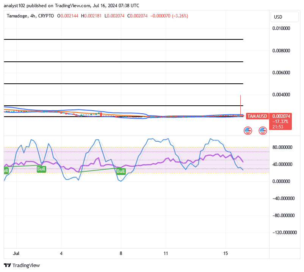The image size is (304, 272).
Task: Click the 0.008000 price axis label
Action: [x=281, y=50]
